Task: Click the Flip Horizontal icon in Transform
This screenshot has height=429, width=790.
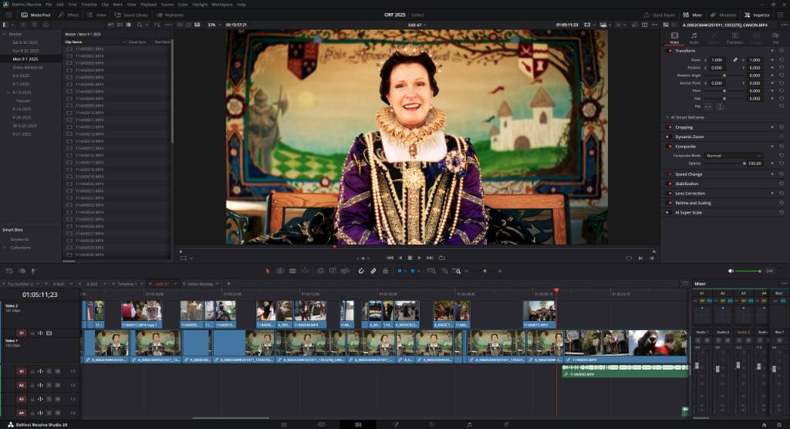Action: click(708, 107)
